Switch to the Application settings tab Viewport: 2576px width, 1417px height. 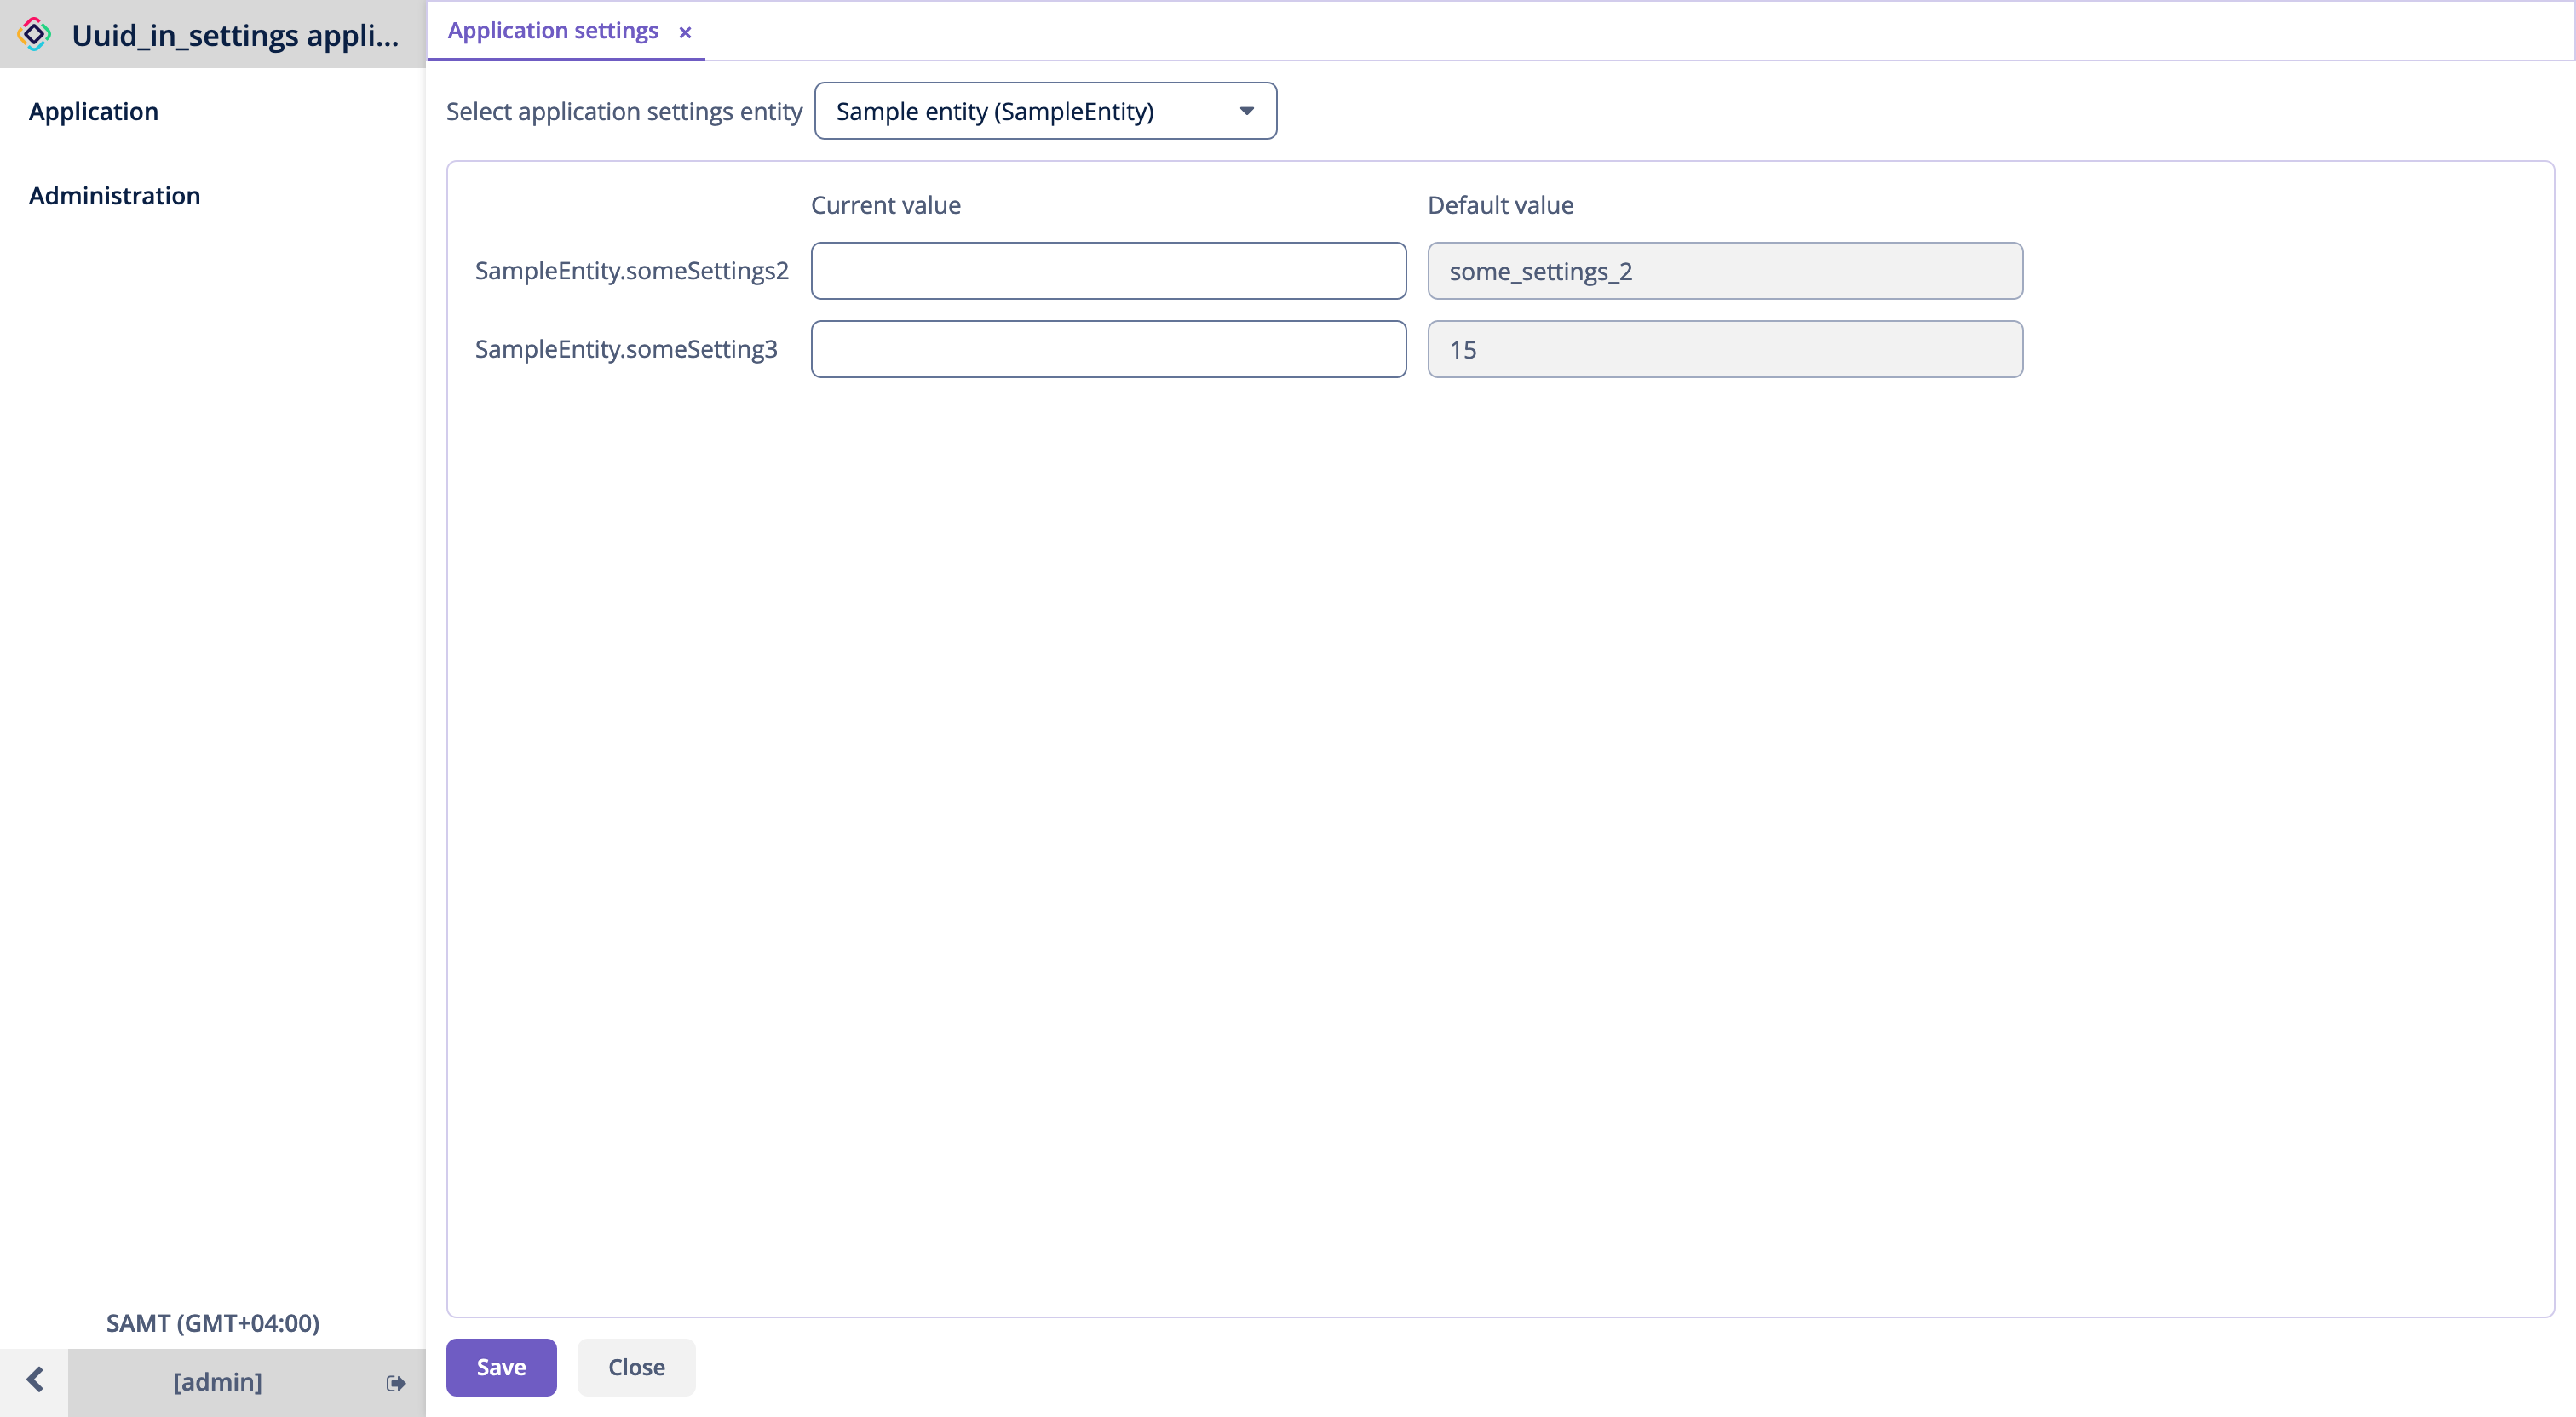(x=552, y=30)
